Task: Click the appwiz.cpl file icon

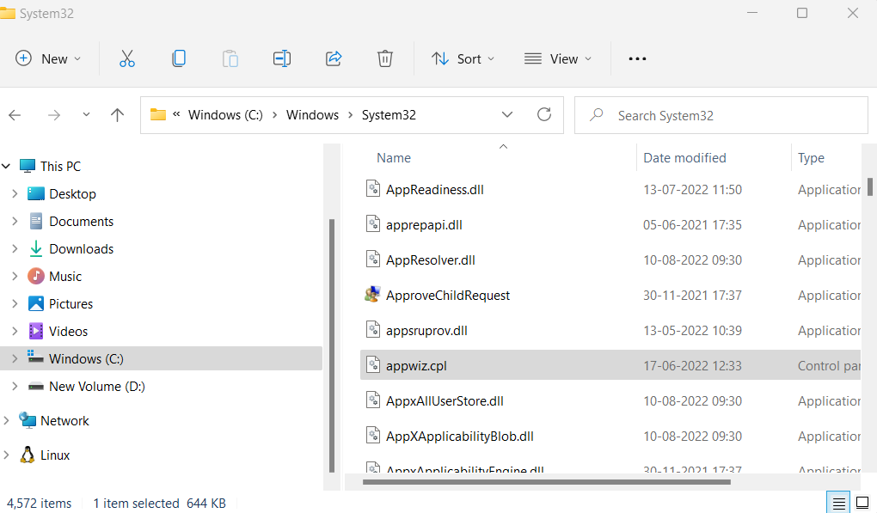Action: 373,365
